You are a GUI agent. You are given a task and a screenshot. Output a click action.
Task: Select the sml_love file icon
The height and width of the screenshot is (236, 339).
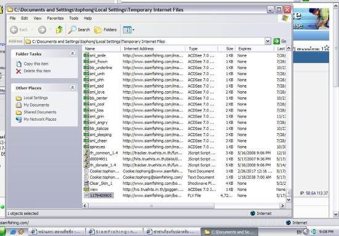86,92
